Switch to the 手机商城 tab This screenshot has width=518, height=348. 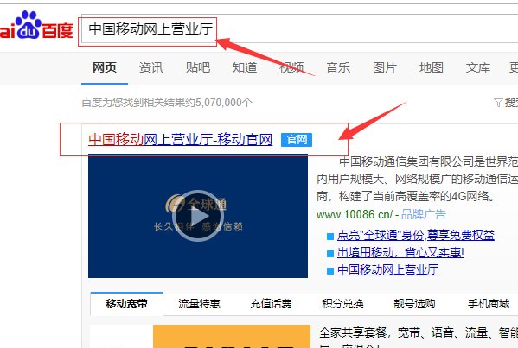click(x=489, y=303)
